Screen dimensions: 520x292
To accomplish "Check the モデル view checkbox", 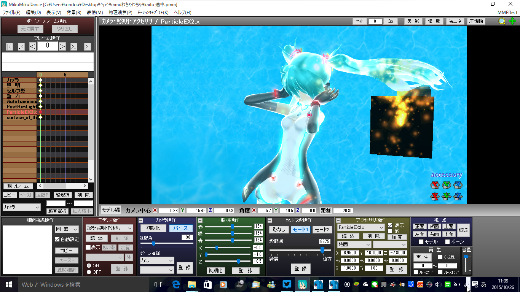I will pyautogui.click(x=421, y=241).
